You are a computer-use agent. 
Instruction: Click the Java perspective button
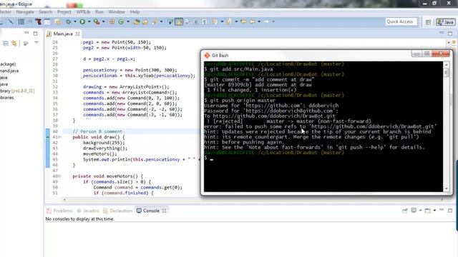tap(445, 22)
